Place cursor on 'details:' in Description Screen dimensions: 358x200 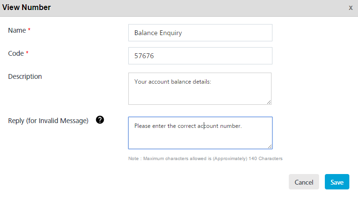tap(202, 82)
